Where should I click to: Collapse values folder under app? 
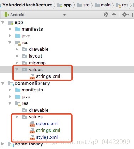pos(17,70)
